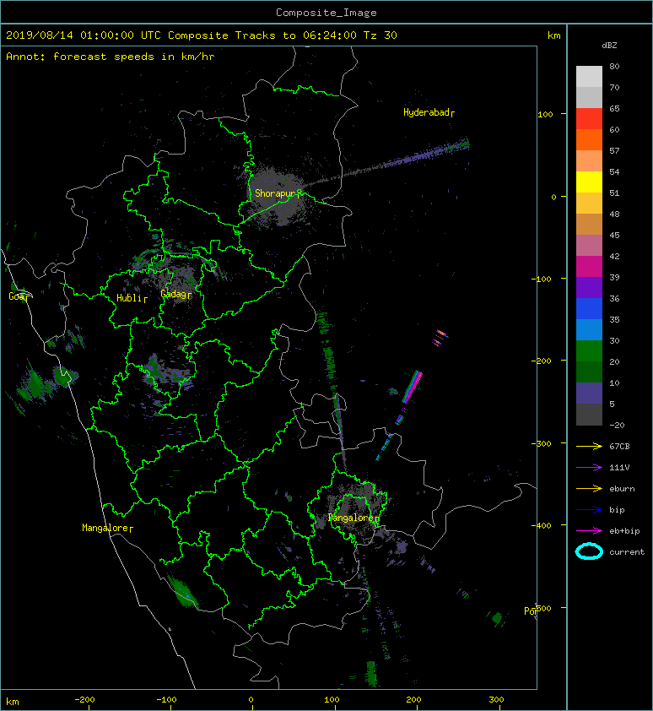
Task: Select the blue bip arrow icon
Action: pos(589,510)
